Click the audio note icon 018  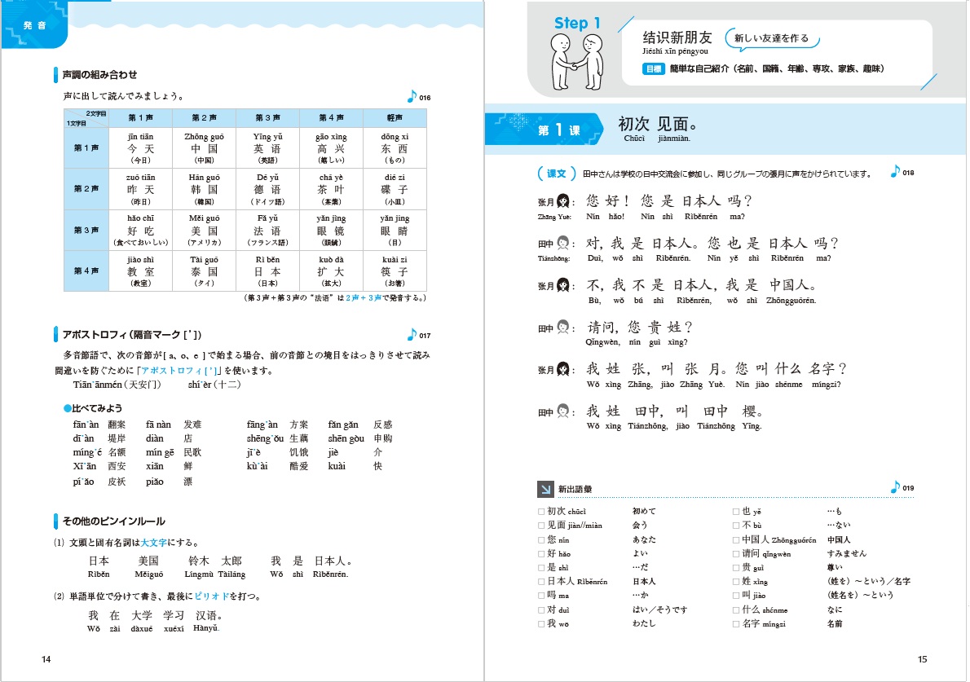[x=895, y=172]
